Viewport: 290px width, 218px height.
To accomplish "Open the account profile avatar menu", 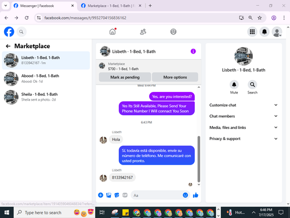I will pyautogui.click(x=277, y=31).
